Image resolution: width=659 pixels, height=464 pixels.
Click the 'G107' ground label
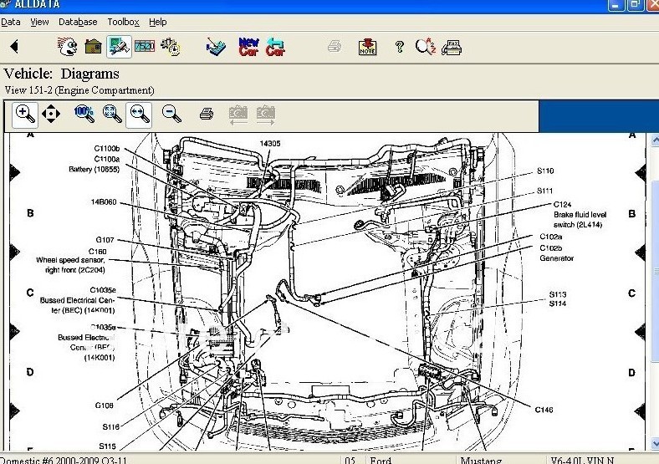pyautogui.click(x=105, y=240)
